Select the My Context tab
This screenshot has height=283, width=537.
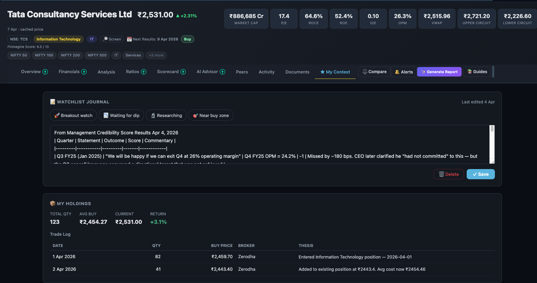coord(335,72)
